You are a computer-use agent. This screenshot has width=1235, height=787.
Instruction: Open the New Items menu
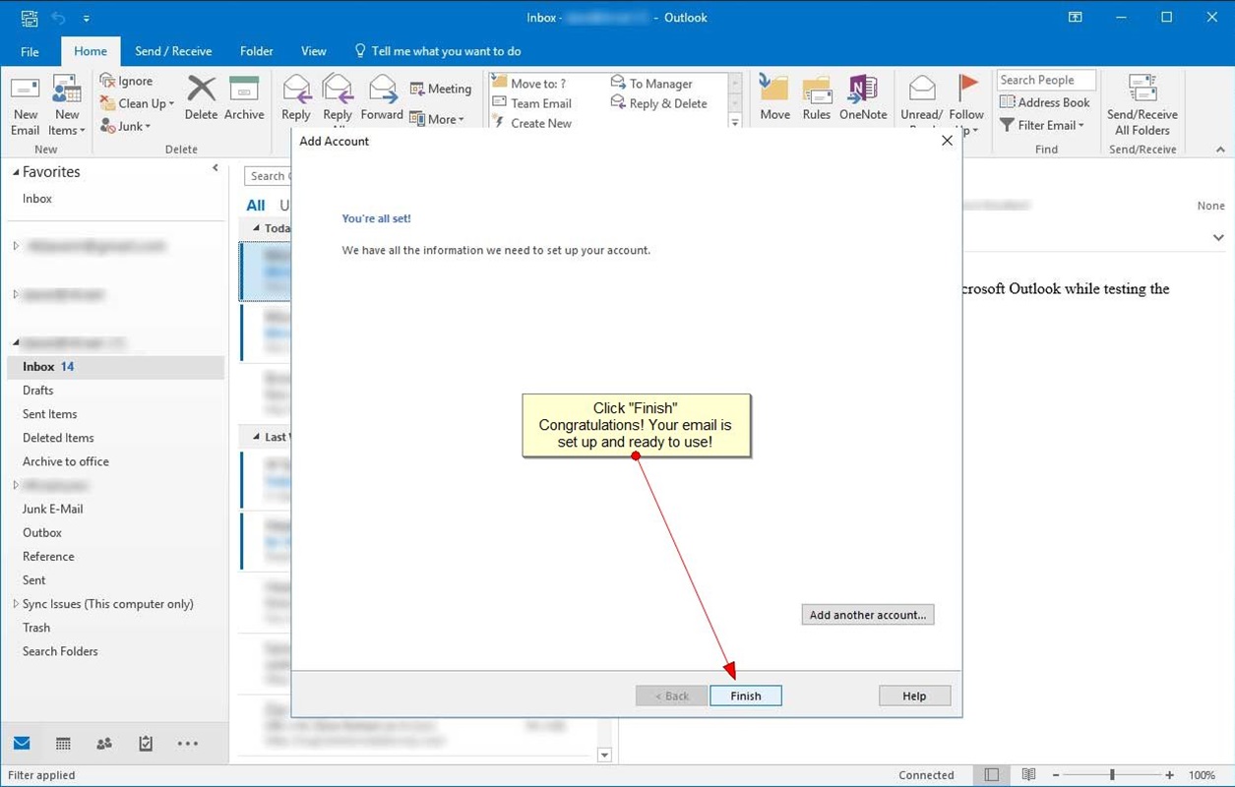pos(67,106)
